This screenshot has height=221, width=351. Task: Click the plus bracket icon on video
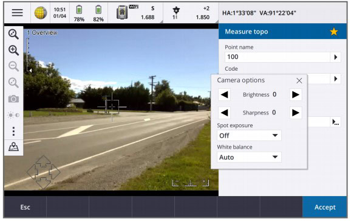(205, 183)
